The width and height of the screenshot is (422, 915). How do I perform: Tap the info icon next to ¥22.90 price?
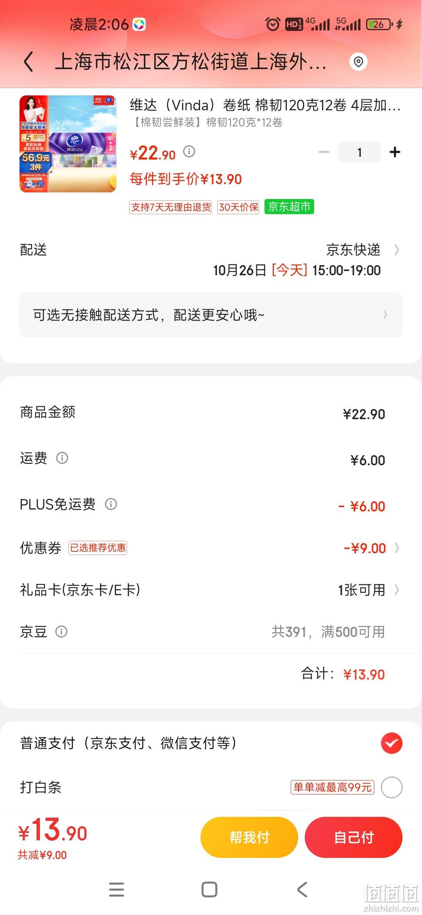[x=189, y=151]
